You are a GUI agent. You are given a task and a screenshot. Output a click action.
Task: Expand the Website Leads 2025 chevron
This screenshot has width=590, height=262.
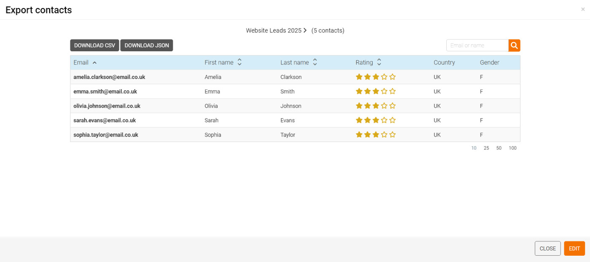pyautogui.click(x=305, y=31)
